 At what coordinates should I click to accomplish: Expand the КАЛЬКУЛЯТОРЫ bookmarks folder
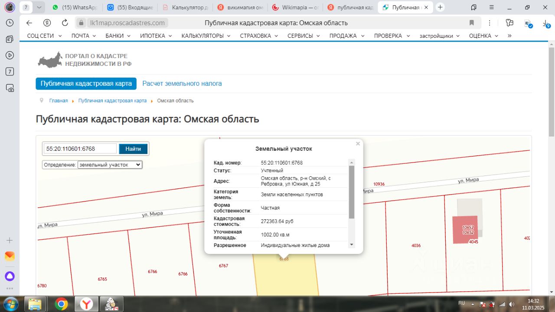[206, 36]
